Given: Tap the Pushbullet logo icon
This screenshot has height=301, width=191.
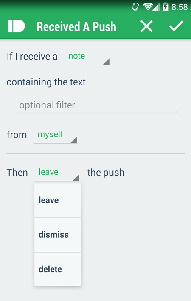Looking at the screenshot, I should [17, 26].
